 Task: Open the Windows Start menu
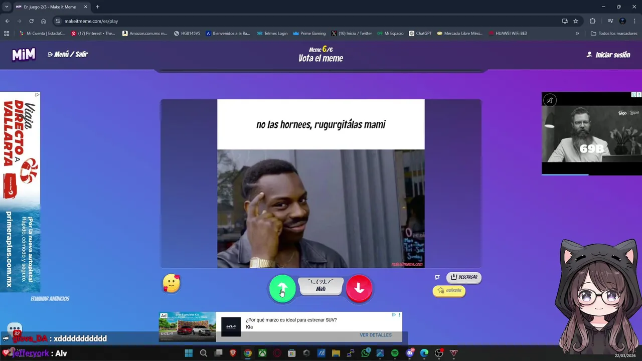pos(189,353)
